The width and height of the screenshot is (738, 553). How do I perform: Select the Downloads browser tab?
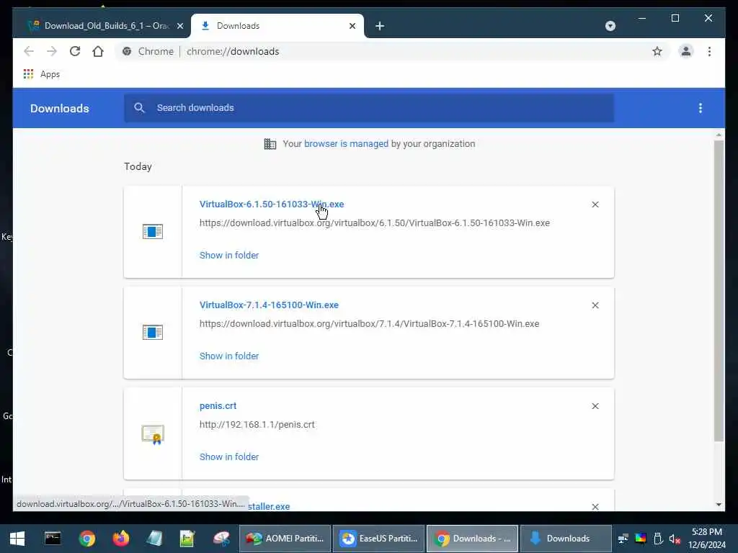point(277,26)
